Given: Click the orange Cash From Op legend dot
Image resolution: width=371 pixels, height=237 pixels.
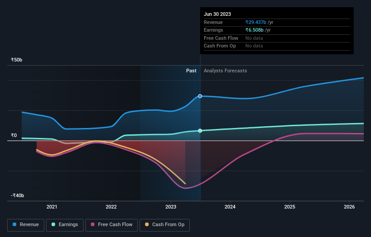Looking at the screenshot, I should pyautogui.click(x=147, y=224).
